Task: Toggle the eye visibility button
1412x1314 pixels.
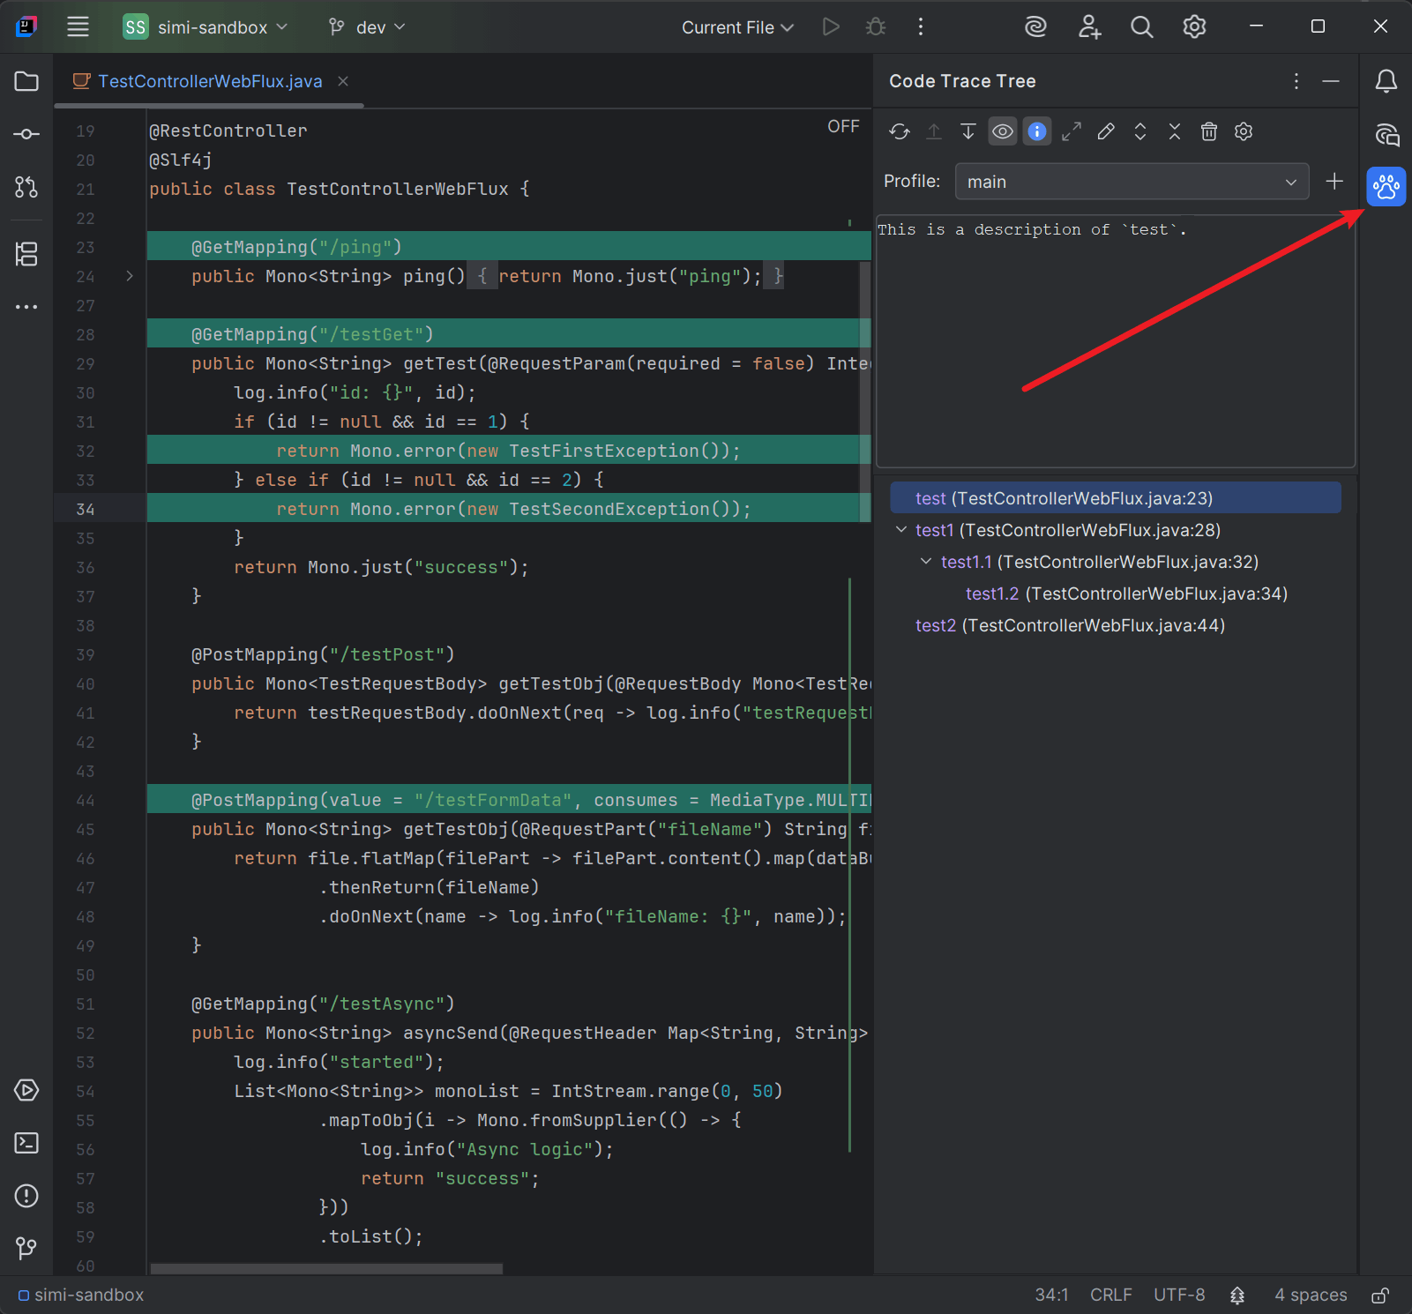Action: [1003, 131]
